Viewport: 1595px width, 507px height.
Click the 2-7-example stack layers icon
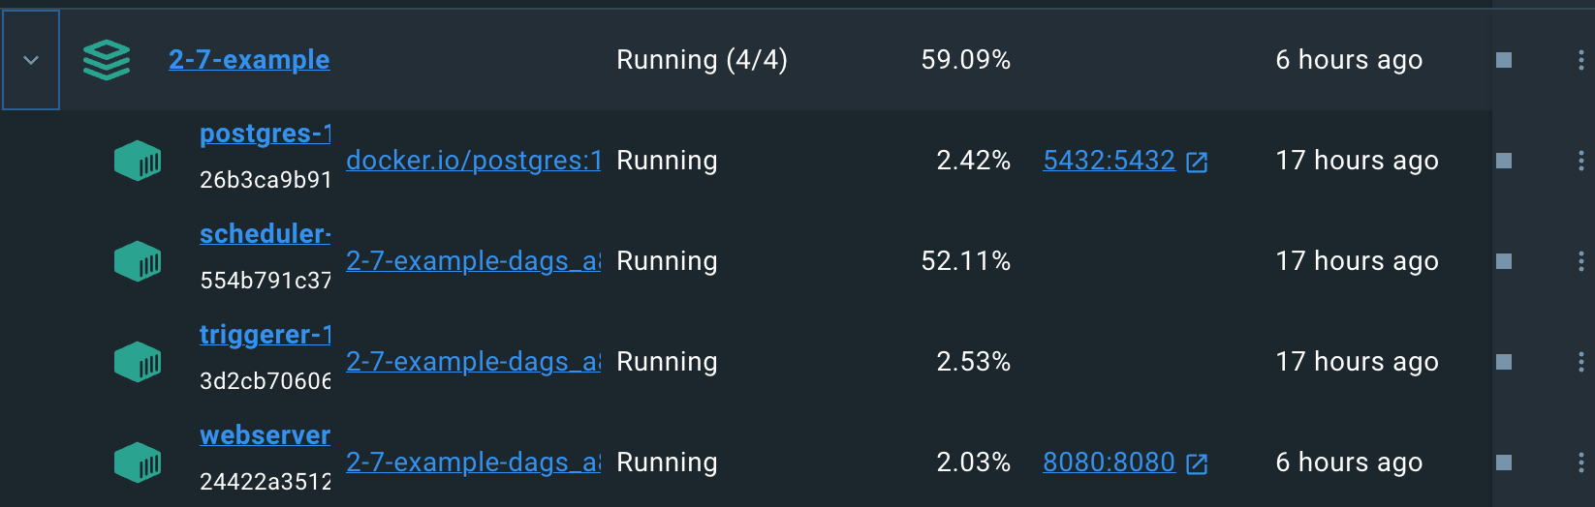(x=107, y=60)
